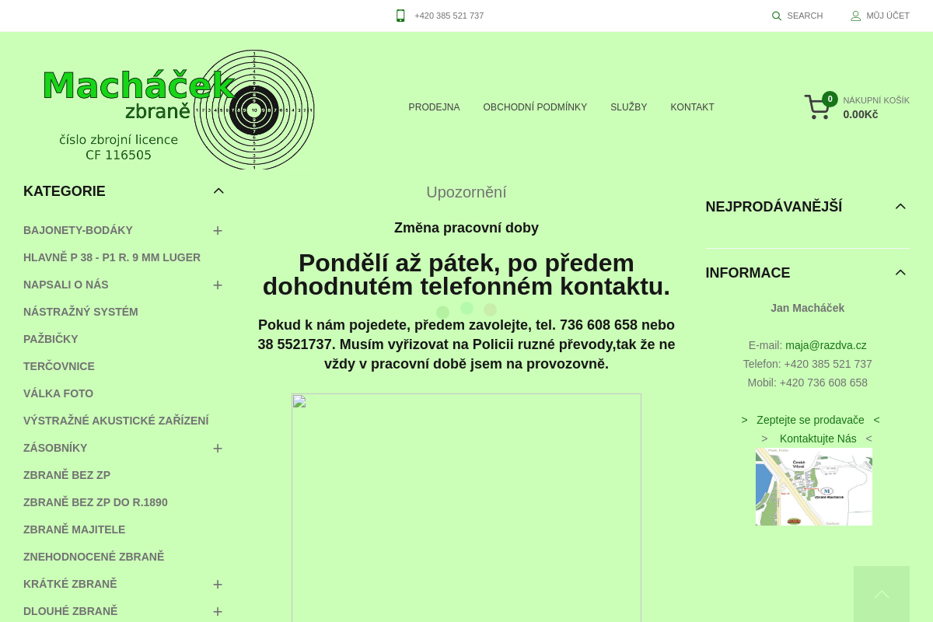The height and width of the screenshot is (622, 933).
Task: Click the shopping cart icon
Action: click(817, 107)
